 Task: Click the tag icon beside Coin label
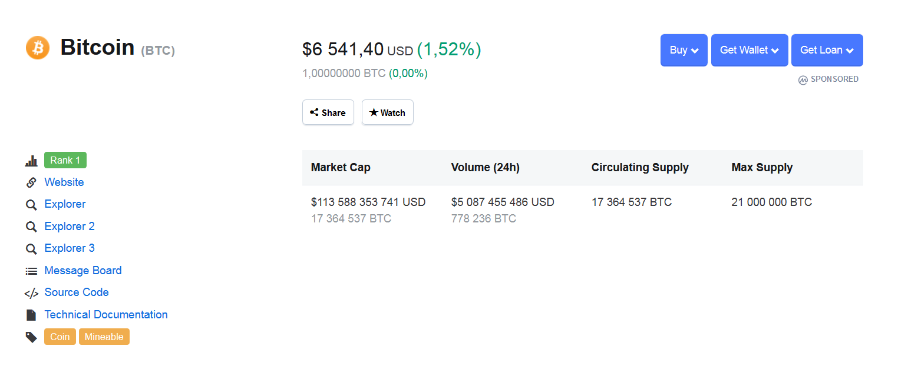[x=31, y=337]
